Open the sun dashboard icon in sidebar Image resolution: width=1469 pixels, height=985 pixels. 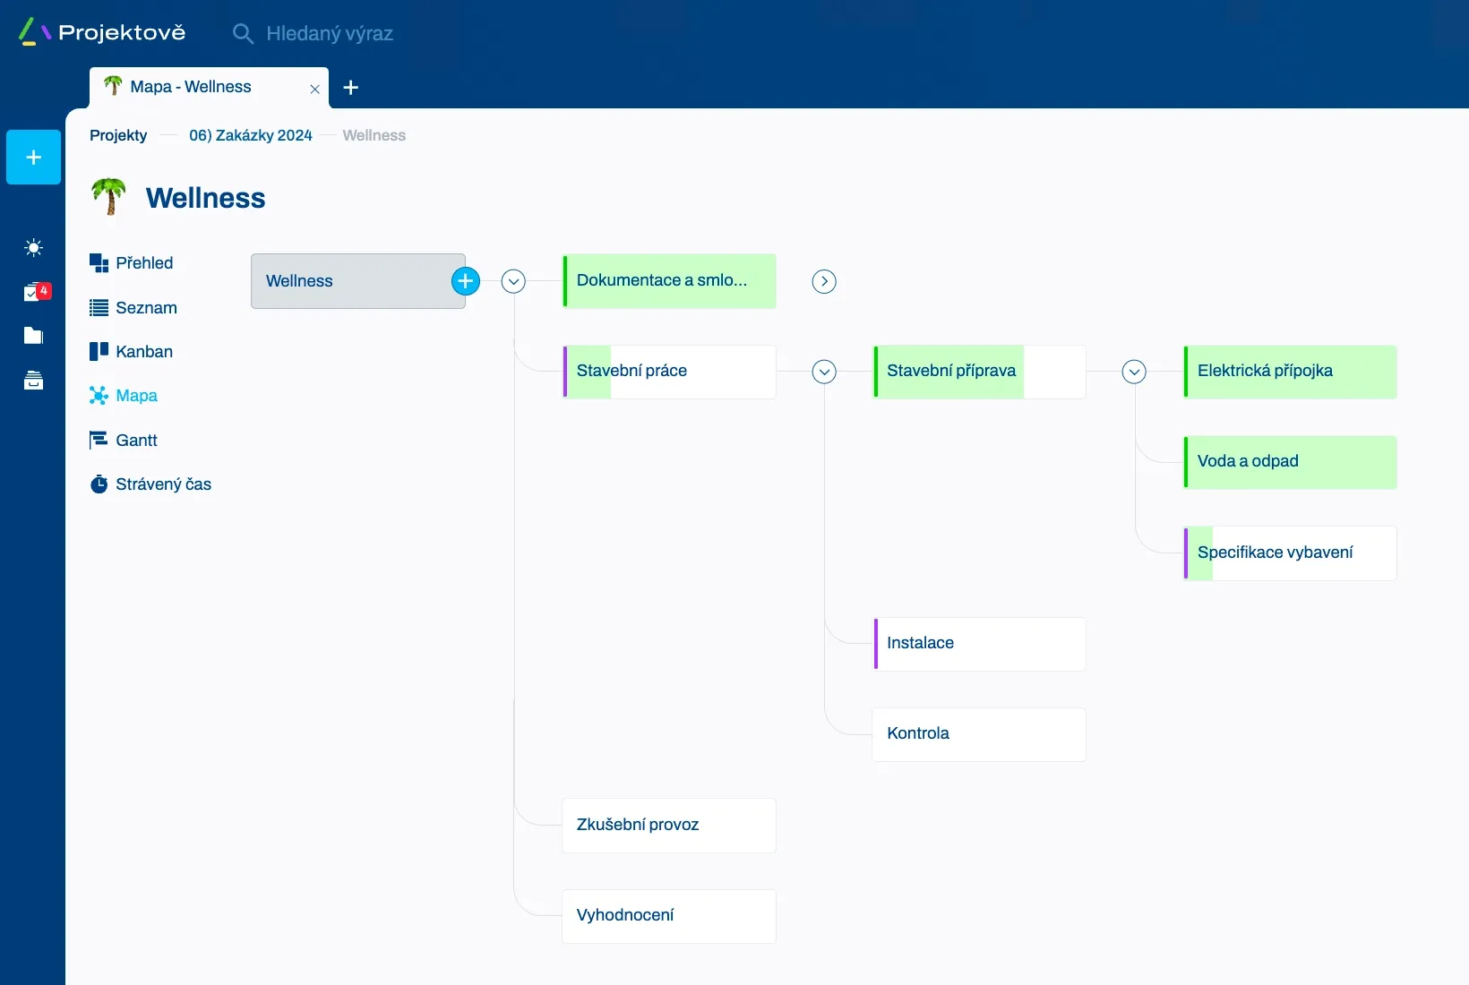point(34,248)
